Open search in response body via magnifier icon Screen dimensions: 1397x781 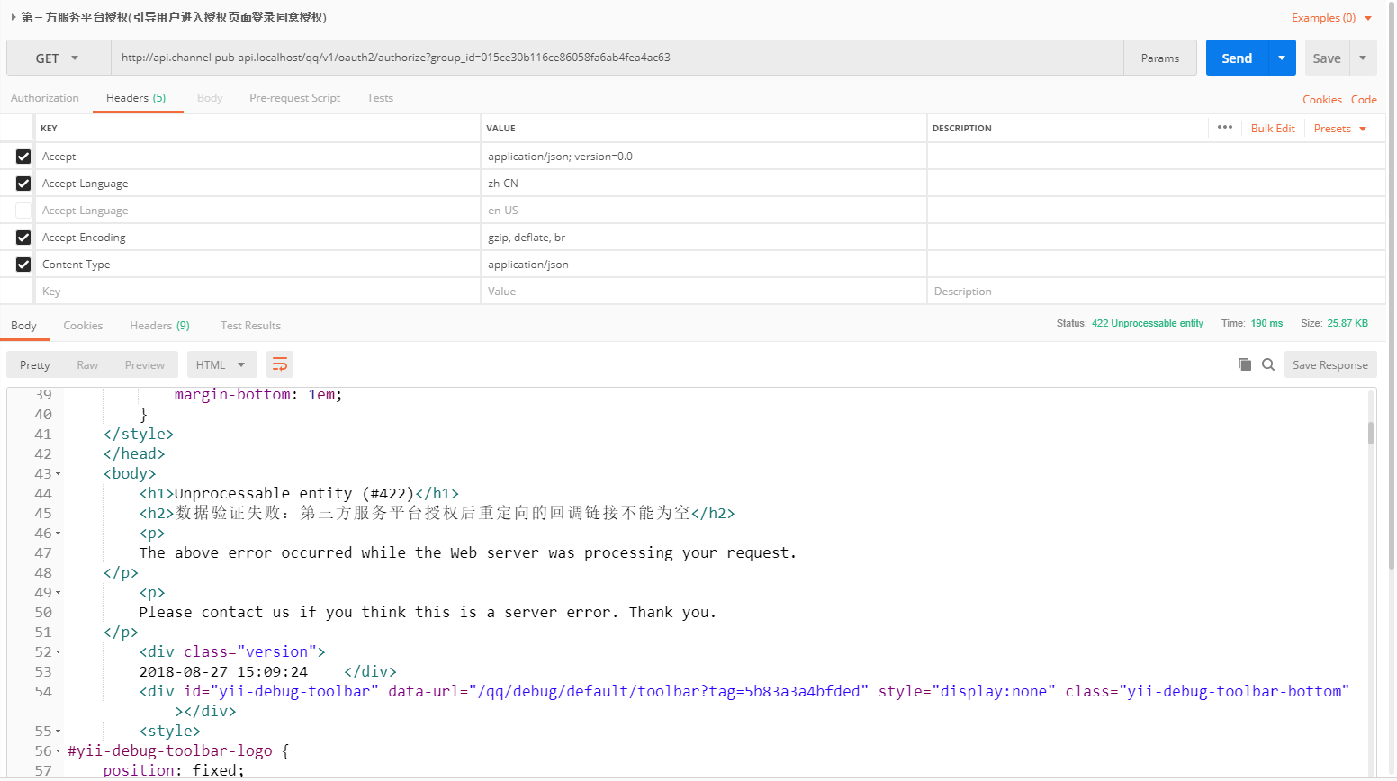(1268, 364)
